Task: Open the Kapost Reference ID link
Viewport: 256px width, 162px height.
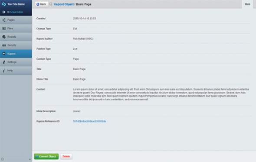Action: pos(89,121)
